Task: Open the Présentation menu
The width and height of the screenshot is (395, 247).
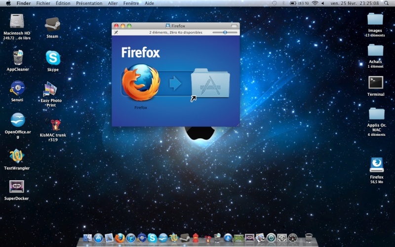Action: pyautogui.click(x=89, y=3)
